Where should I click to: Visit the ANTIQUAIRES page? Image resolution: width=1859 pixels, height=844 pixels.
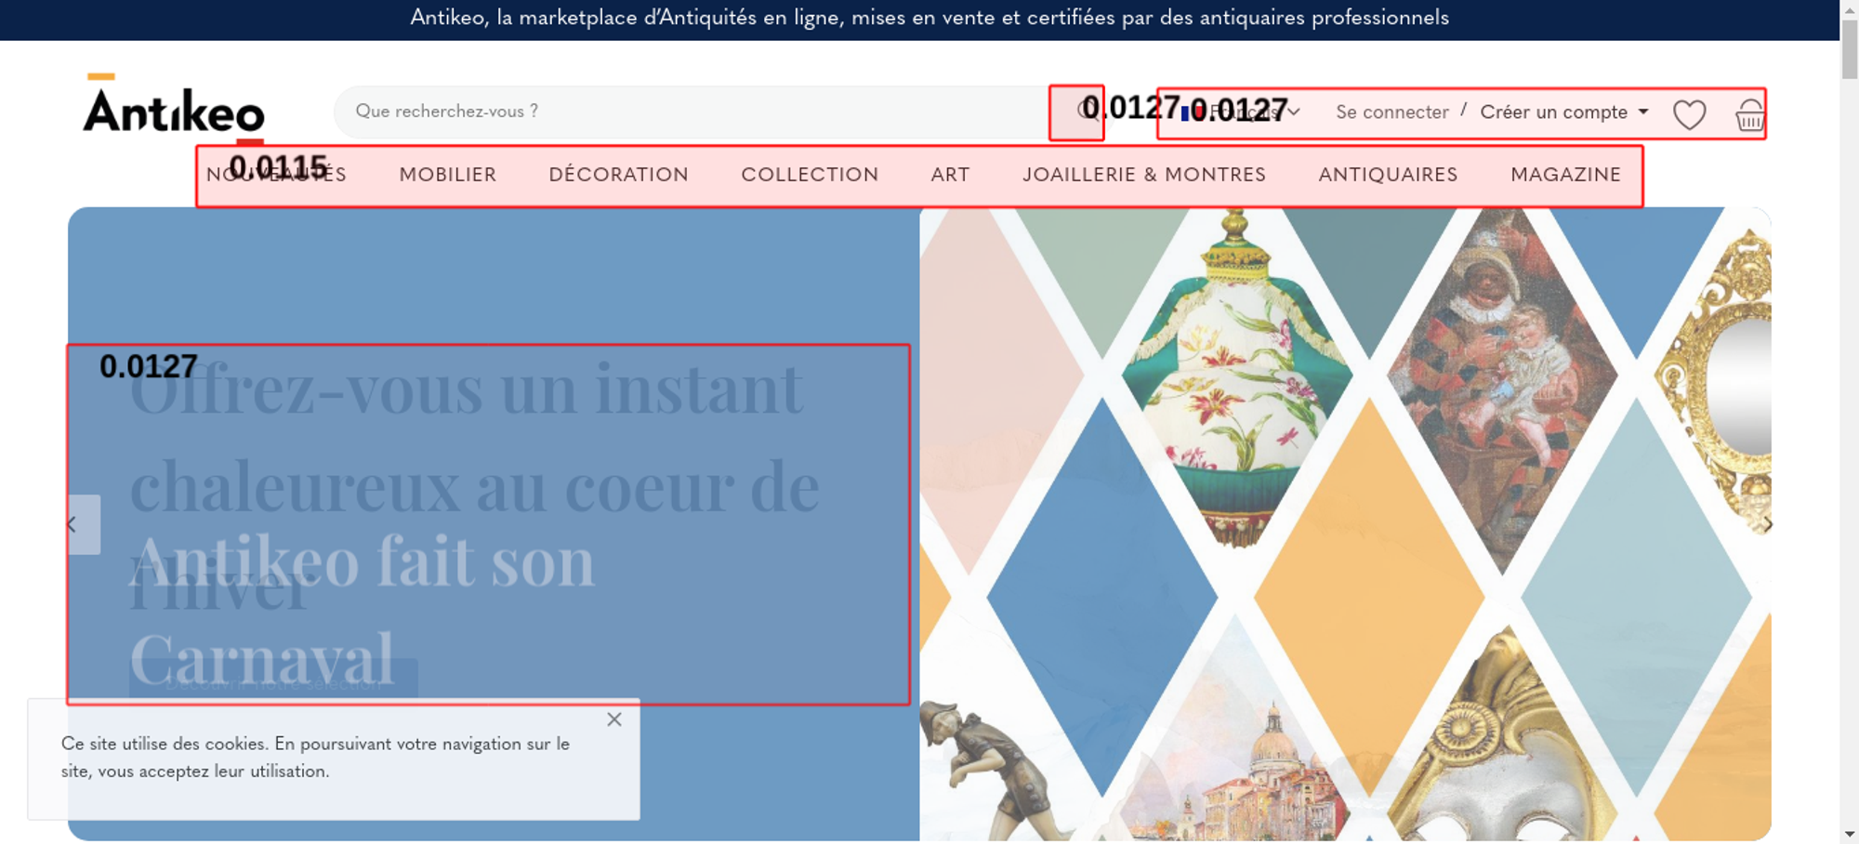tap(1388, 175)
